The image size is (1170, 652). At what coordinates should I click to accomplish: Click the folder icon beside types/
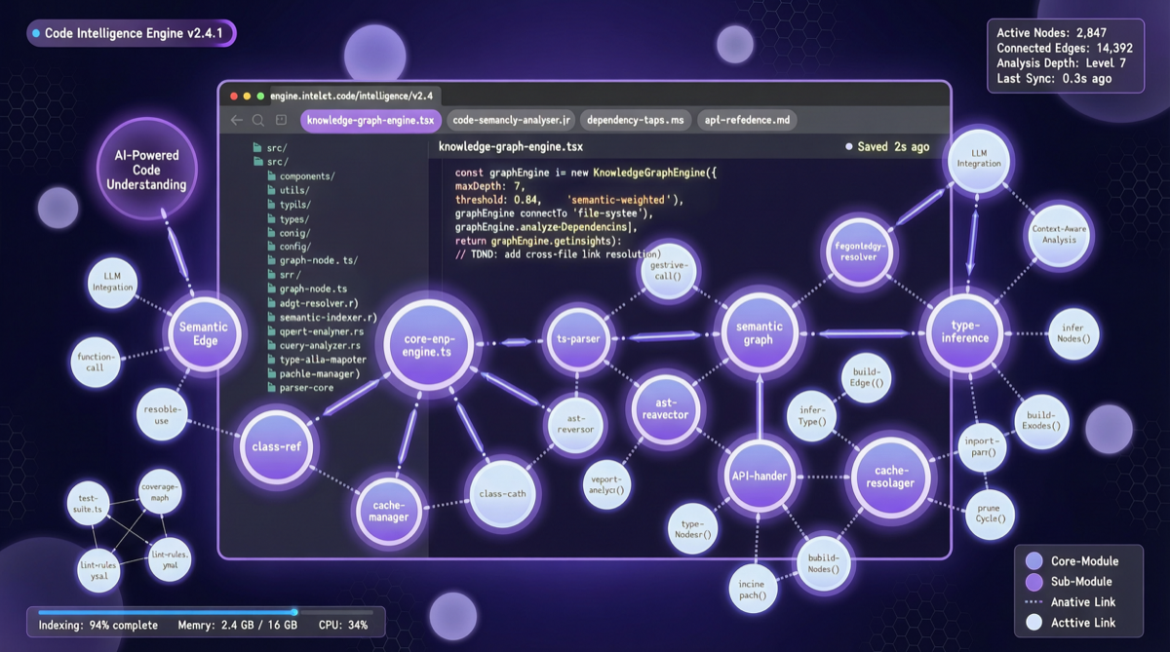[272, 219]
